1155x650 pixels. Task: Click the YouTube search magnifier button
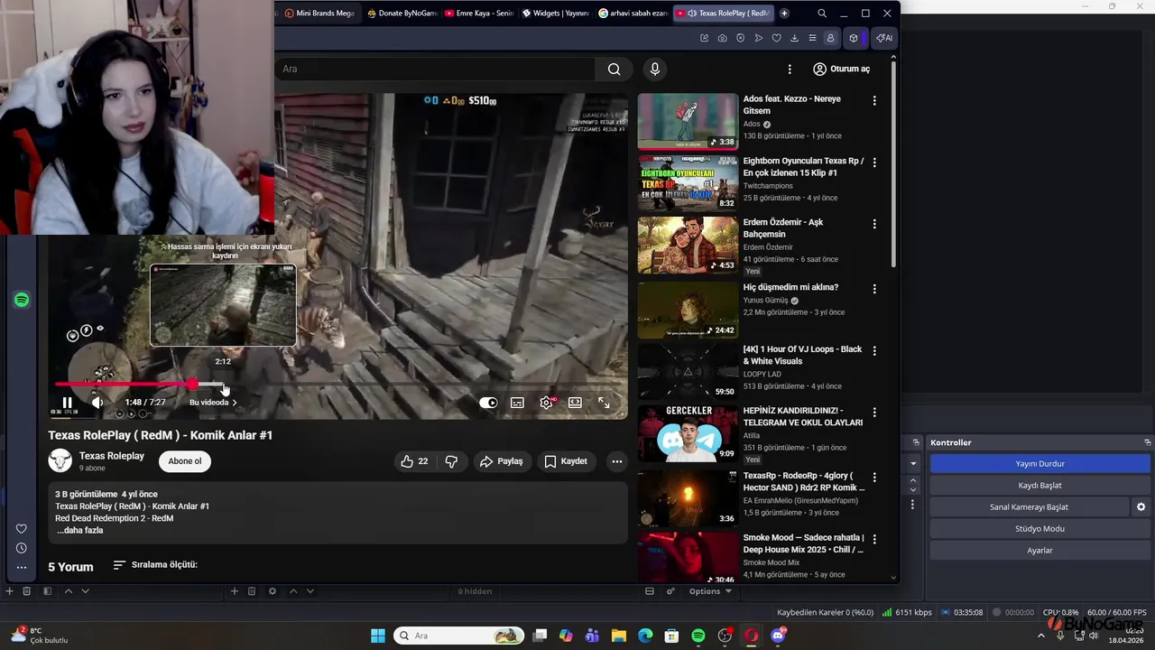click(614, 69)
